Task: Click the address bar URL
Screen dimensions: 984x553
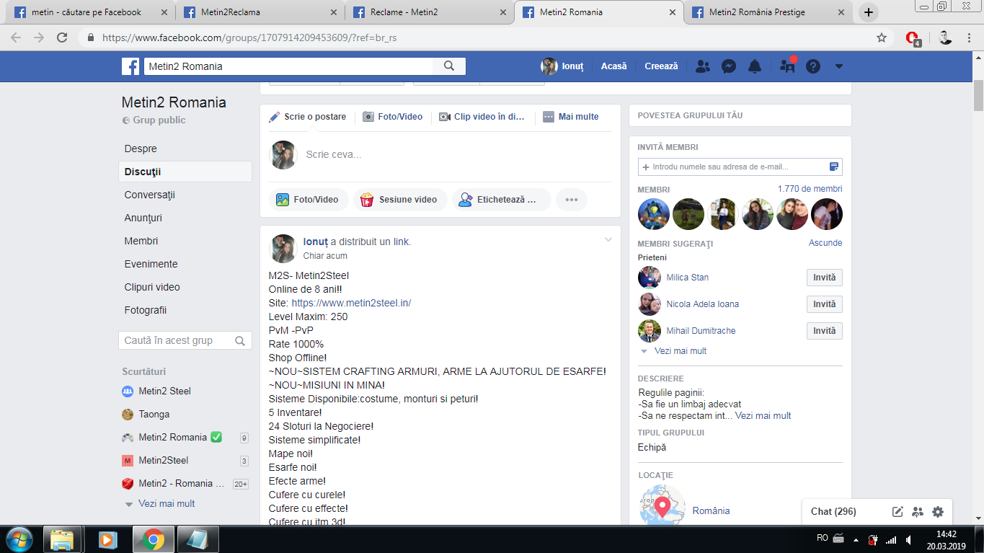Action: click(249, 37)
